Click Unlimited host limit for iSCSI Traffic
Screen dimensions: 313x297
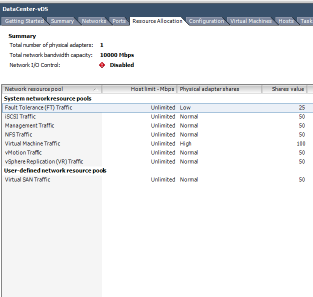pos(163,116)
